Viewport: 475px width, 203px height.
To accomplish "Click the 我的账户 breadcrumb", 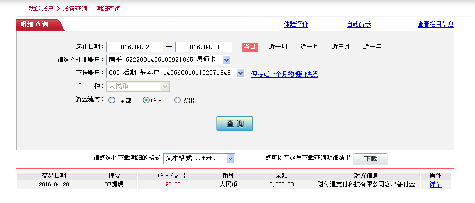I will tap(41, 9).
